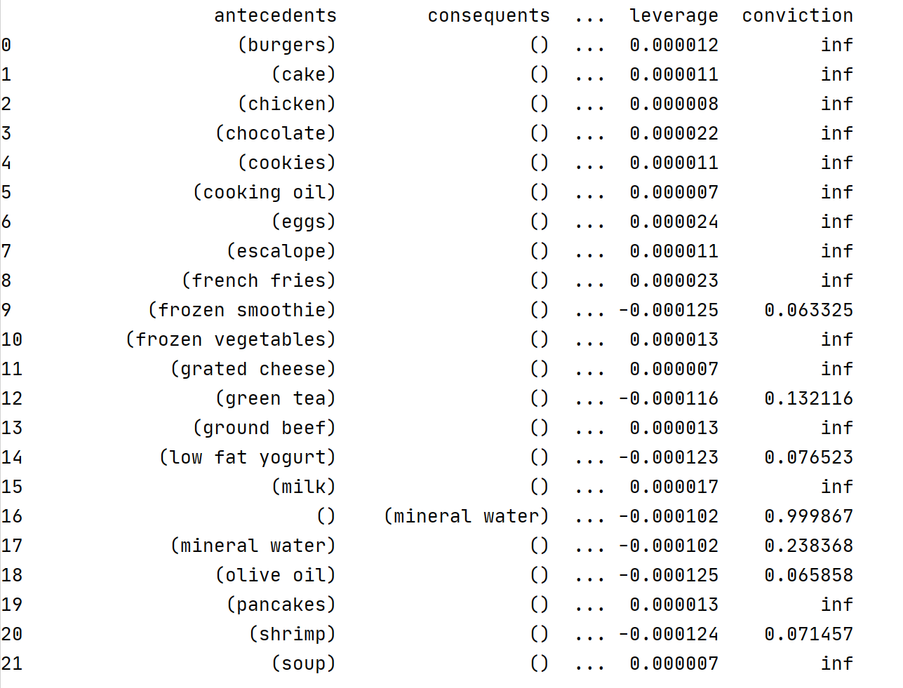Click the consequents column header
Screen dimensions: 903x688
(488, 15)
